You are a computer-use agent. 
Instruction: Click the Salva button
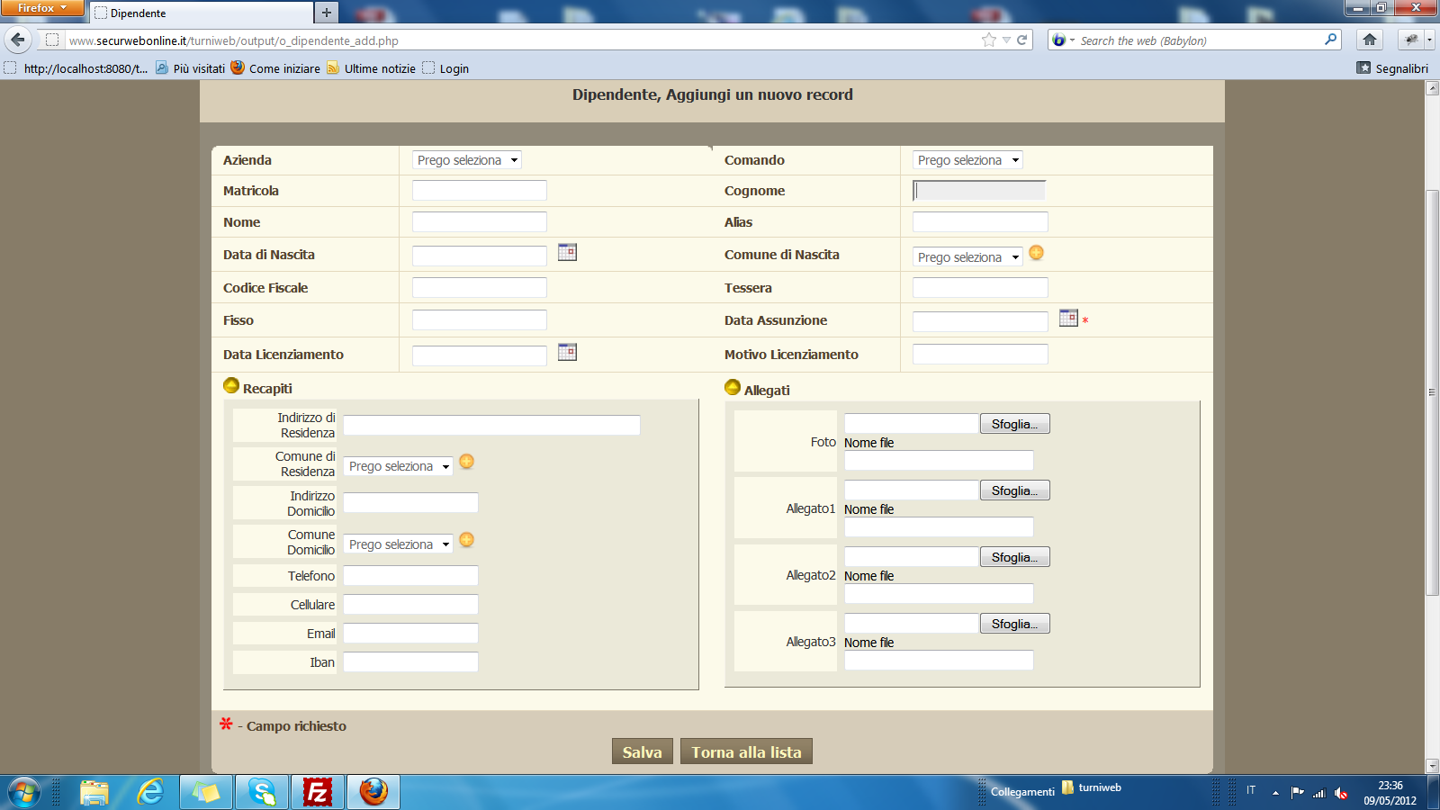[642, 752]
